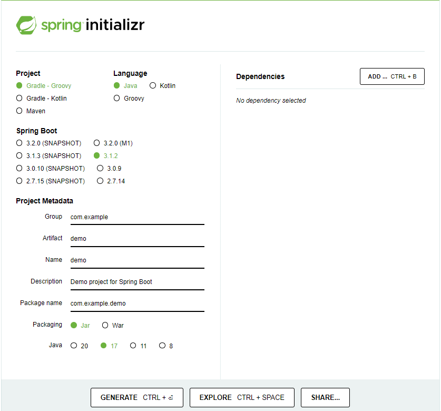Select Jar packaging

point(80,325)
